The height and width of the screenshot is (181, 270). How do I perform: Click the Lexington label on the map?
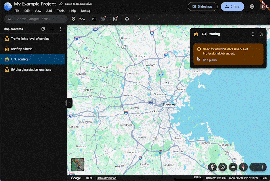133,74
